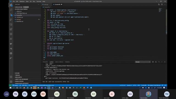The width and height of the screenshot is (176, 99).
Task: Open the Remote Explorer view
Action: tap(11, 24)
